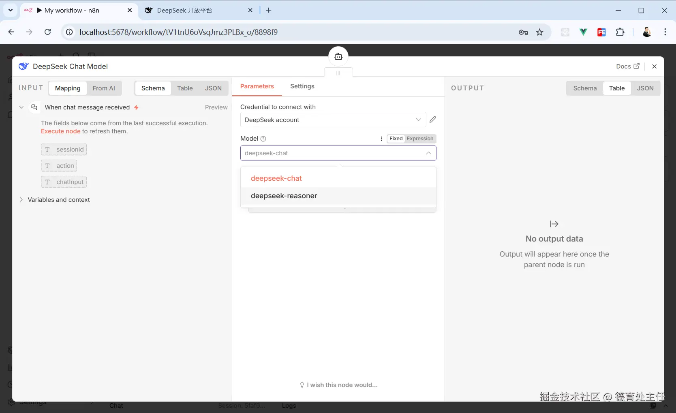Switch Model field to Fixed mode
676x413 pixels.
(396, 139)
